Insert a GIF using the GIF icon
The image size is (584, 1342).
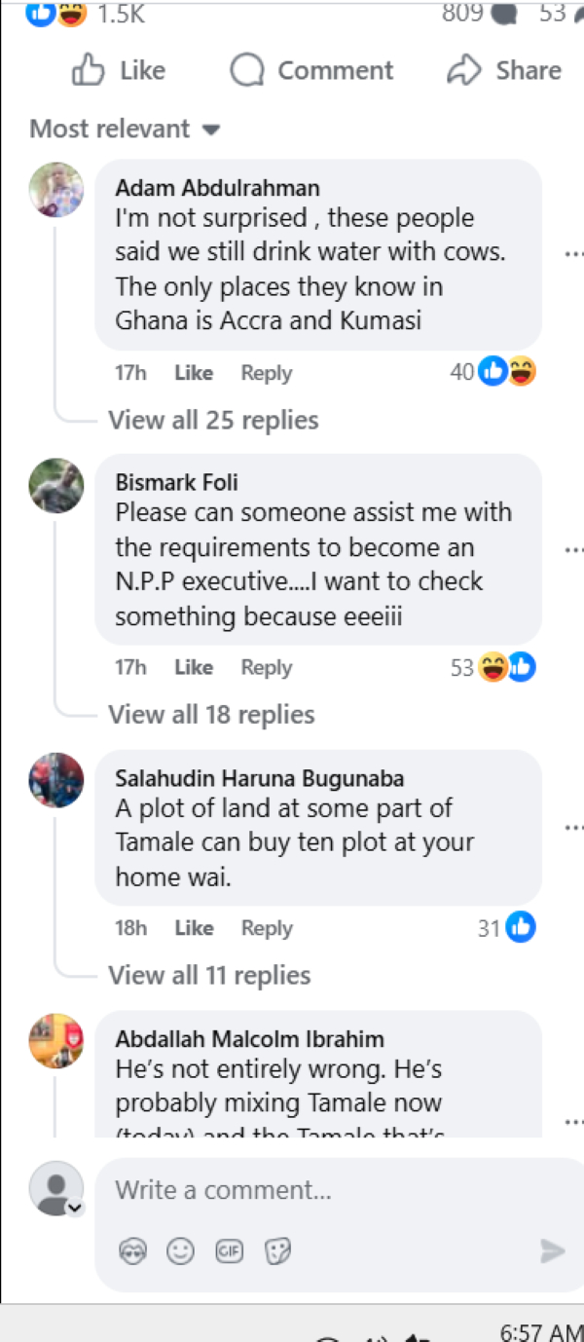pyautogui.click(x=229, y=1251)
